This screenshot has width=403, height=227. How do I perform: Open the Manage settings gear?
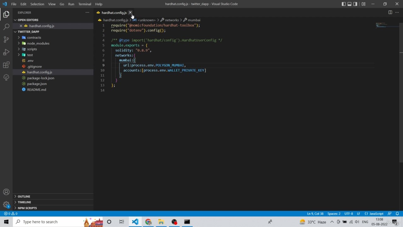pos(6,205)
